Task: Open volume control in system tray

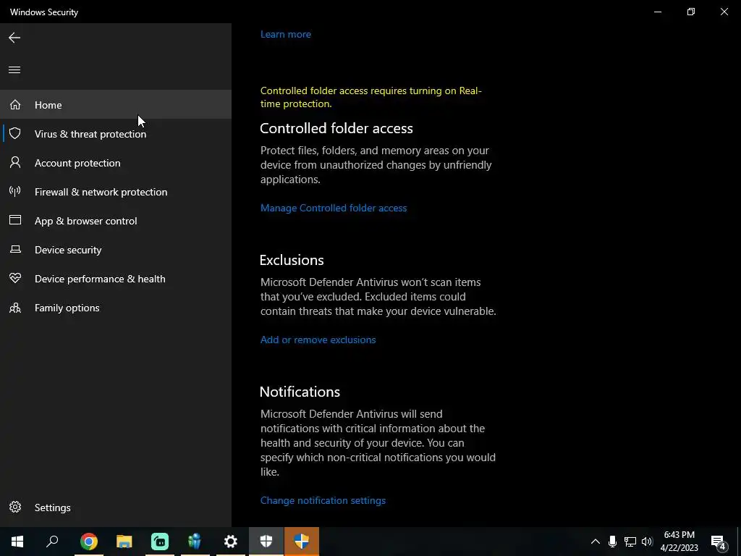Action: click(x=647, y=542)
